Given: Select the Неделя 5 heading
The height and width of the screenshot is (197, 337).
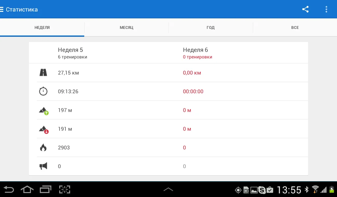Looking at the screenshot, I should [70, 50].
